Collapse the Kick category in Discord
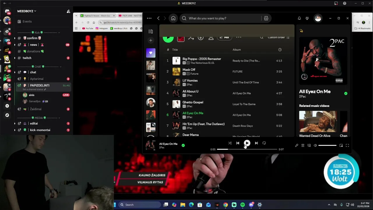The height and width of the screenshot is (210, 373). [x=39, y=33]
